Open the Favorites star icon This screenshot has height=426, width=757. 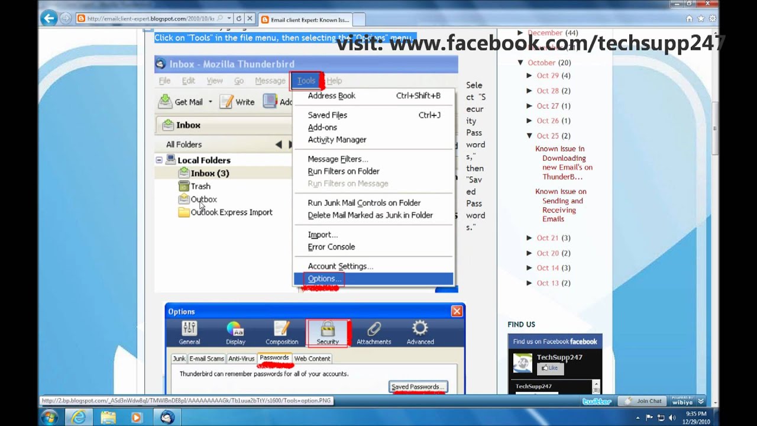point(701,19)
